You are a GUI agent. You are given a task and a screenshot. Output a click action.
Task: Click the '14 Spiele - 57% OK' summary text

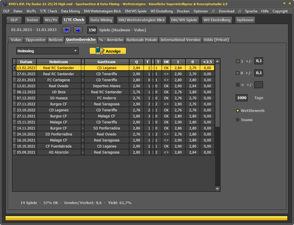39,203
